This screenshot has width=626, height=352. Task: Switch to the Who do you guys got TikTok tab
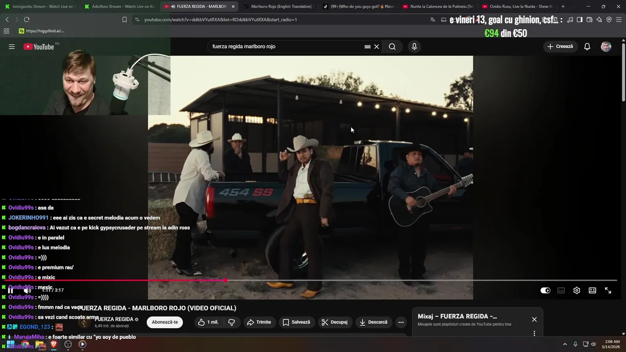[x=358, y=6]
